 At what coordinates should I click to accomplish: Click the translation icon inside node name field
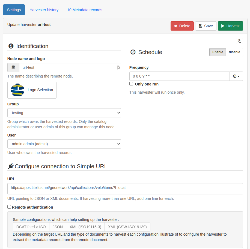118,67
